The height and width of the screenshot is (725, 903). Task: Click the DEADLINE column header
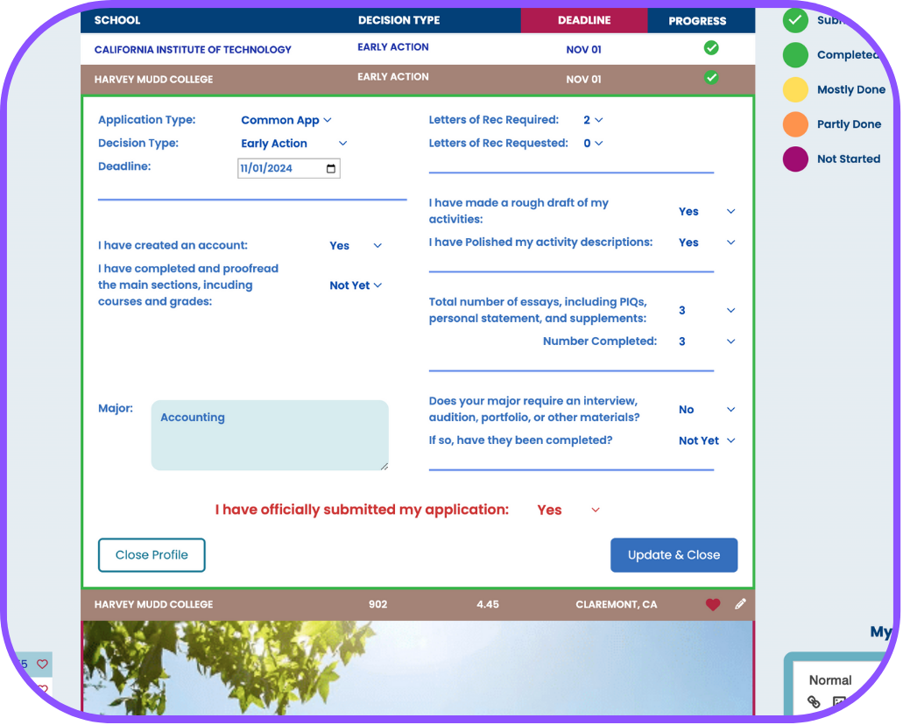pos(584,20)
